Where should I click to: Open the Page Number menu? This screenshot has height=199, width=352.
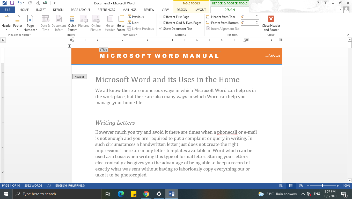[x=30, y=23]
